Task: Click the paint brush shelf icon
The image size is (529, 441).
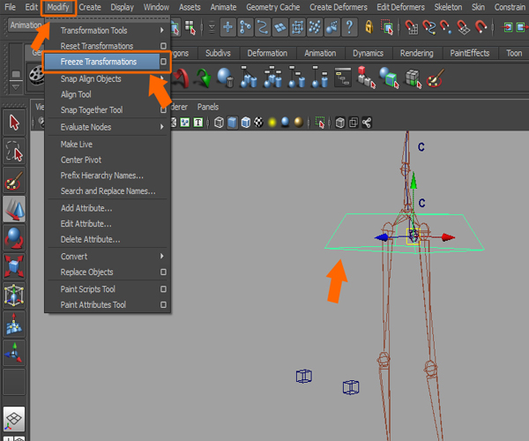Action: (436, 78)
